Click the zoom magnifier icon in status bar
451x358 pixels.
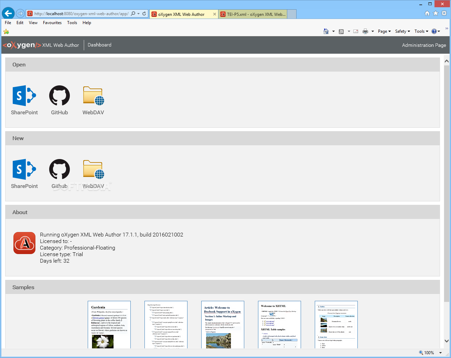421,352
